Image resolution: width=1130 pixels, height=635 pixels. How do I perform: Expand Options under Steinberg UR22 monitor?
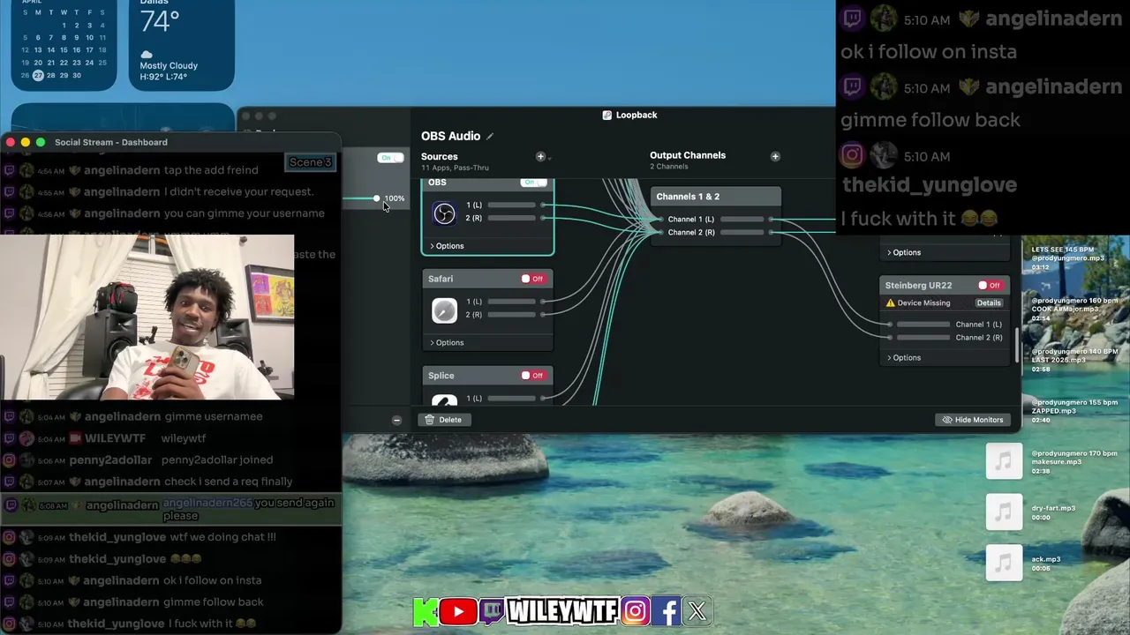904,358
